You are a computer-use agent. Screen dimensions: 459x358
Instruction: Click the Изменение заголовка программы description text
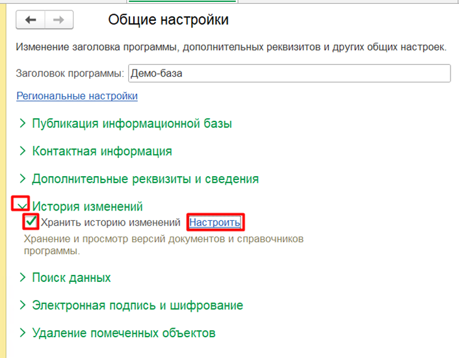click(x=231, y=47)
